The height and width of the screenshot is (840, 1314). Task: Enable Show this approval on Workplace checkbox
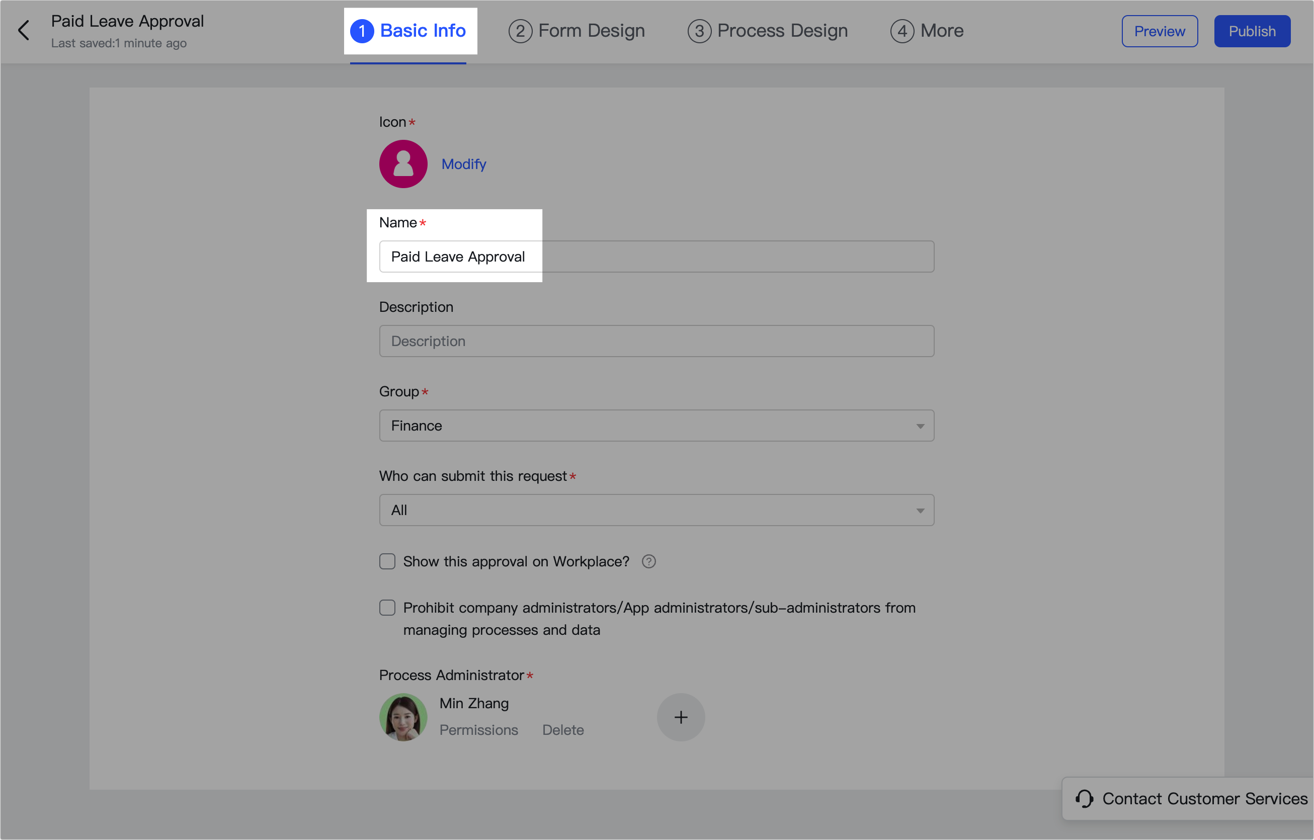tap(387, 561)
